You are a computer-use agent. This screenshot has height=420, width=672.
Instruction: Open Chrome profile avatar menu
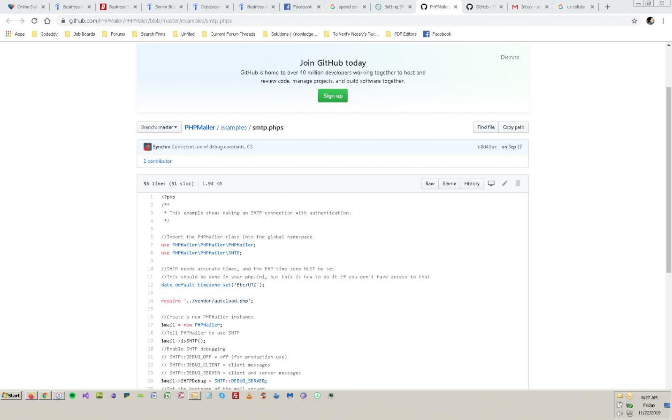[x=650, y=21]
